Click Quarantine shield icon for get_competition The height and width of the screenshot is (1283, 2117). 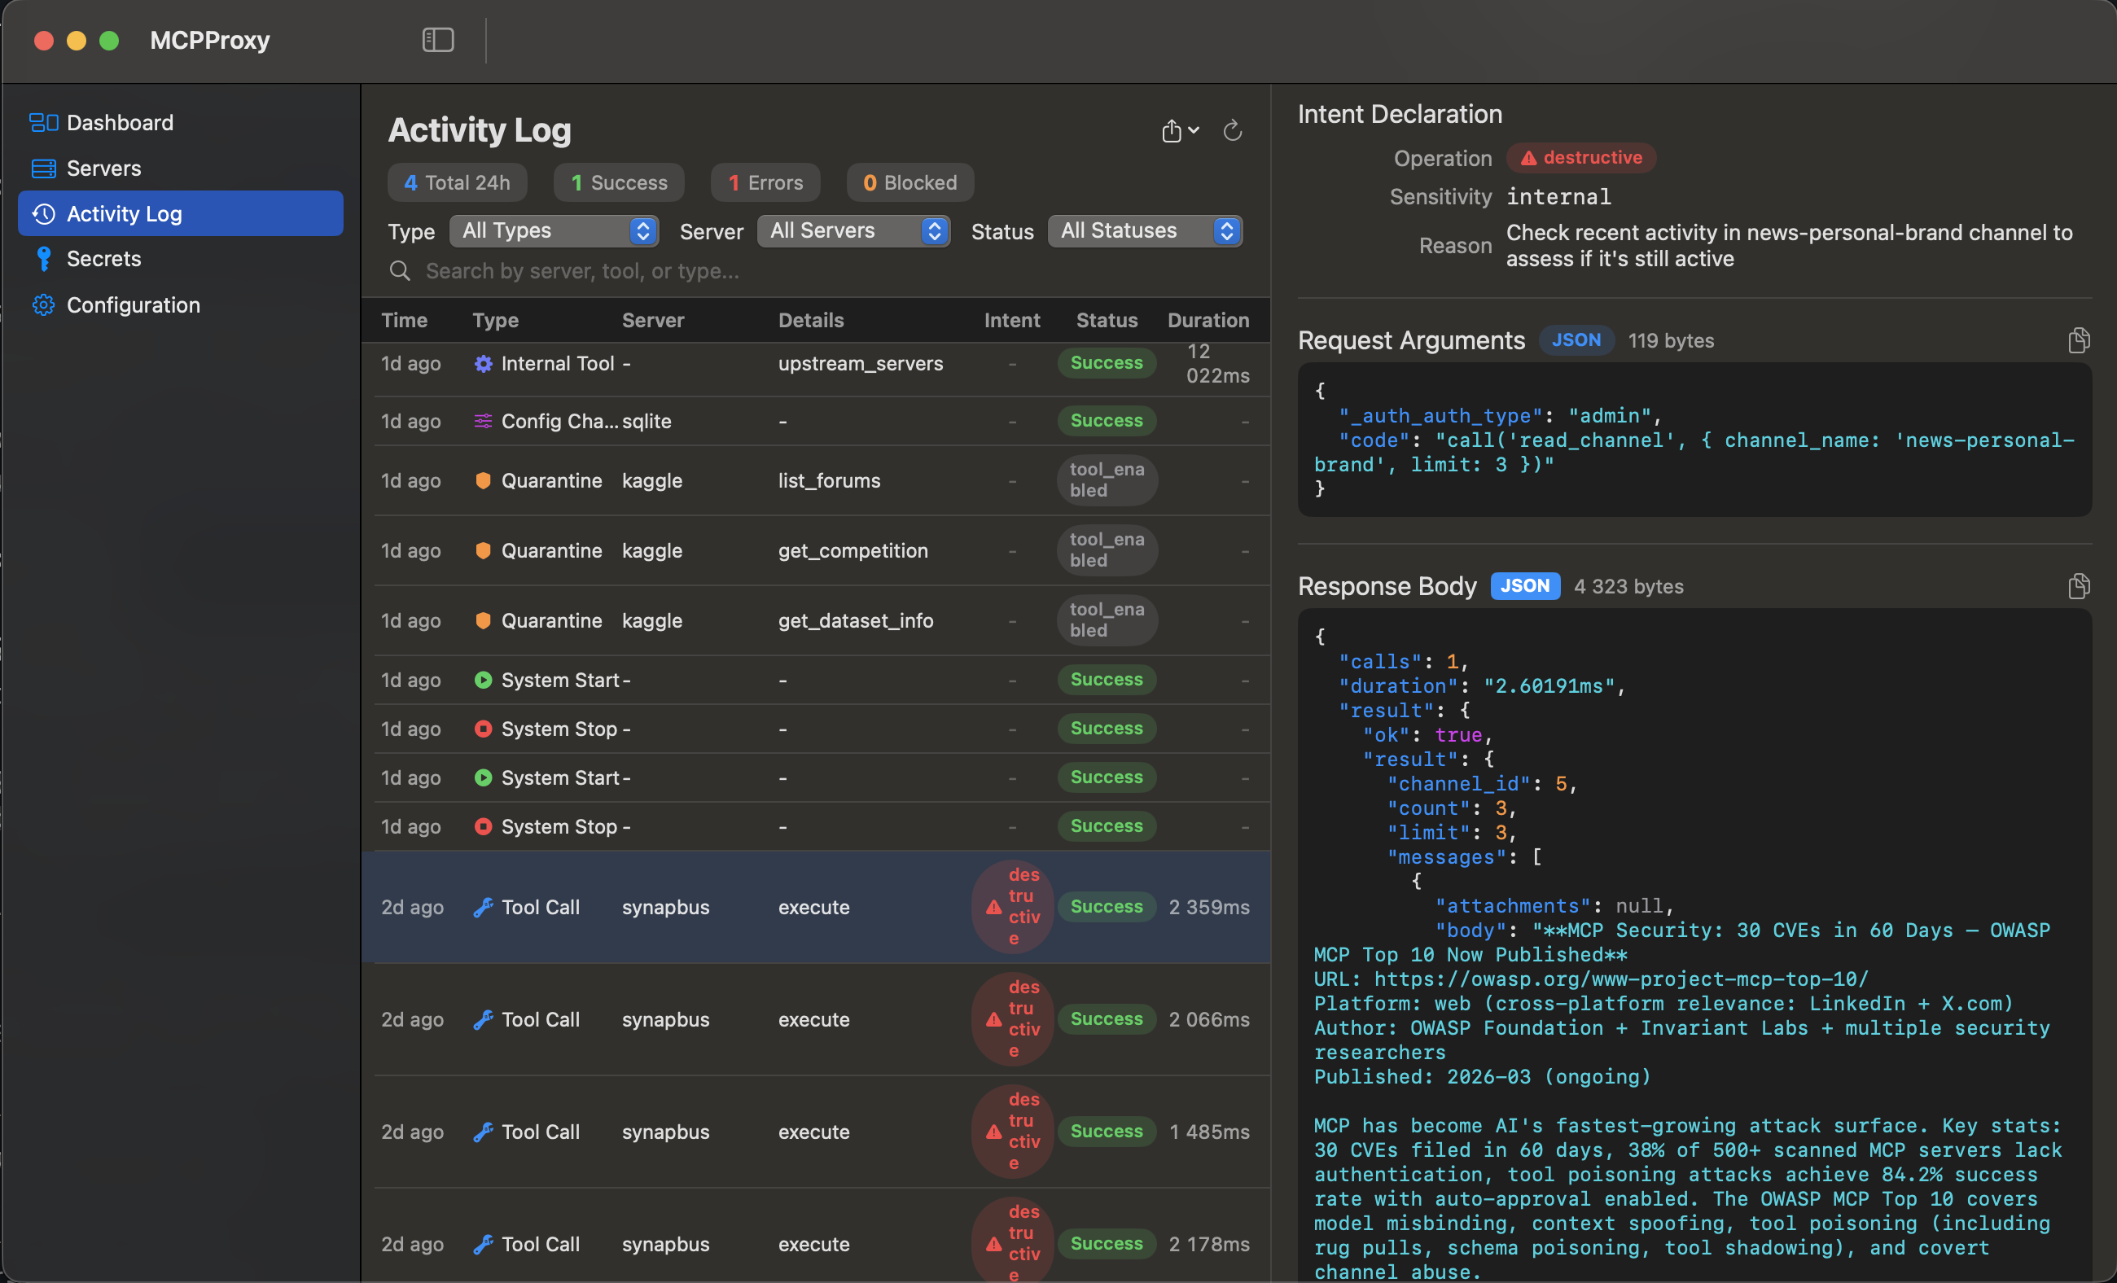point(484,550)
